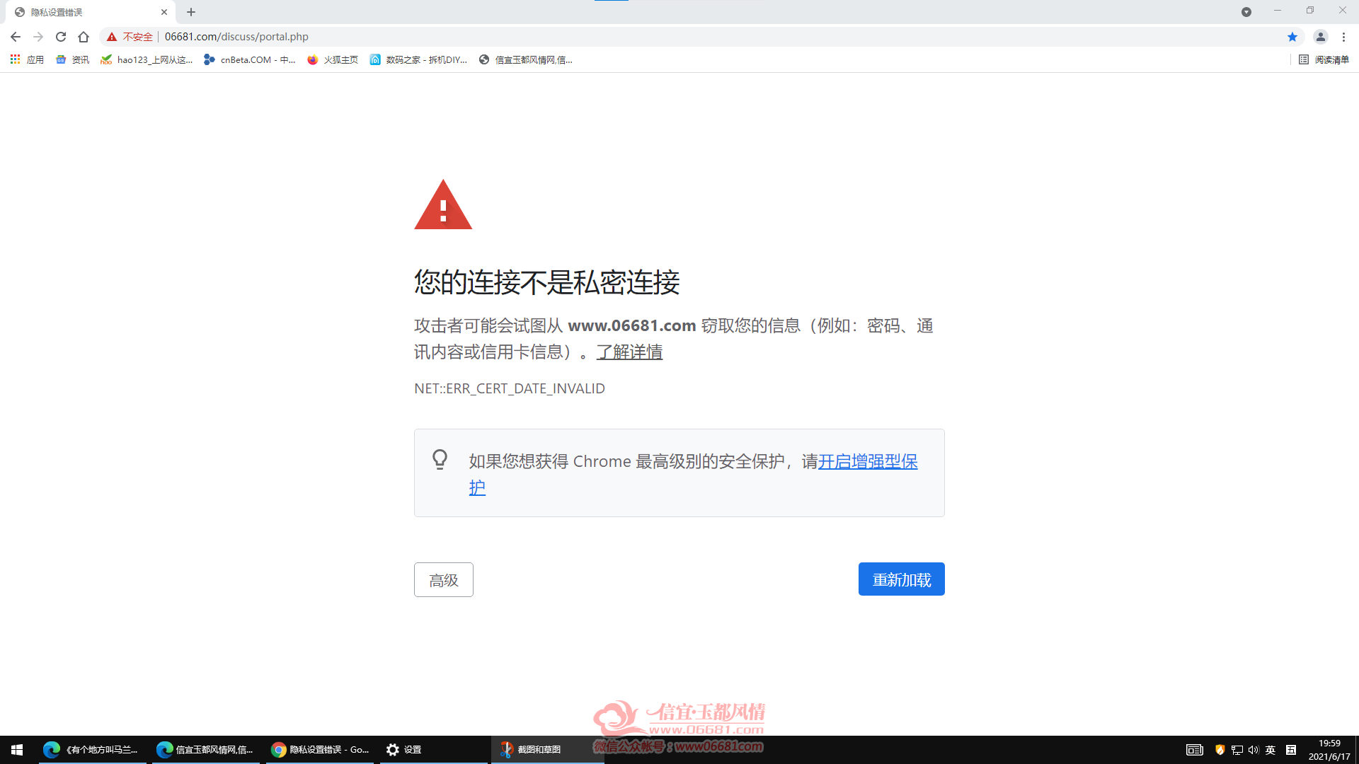Follow the 了解详情 link

[629, 352]
